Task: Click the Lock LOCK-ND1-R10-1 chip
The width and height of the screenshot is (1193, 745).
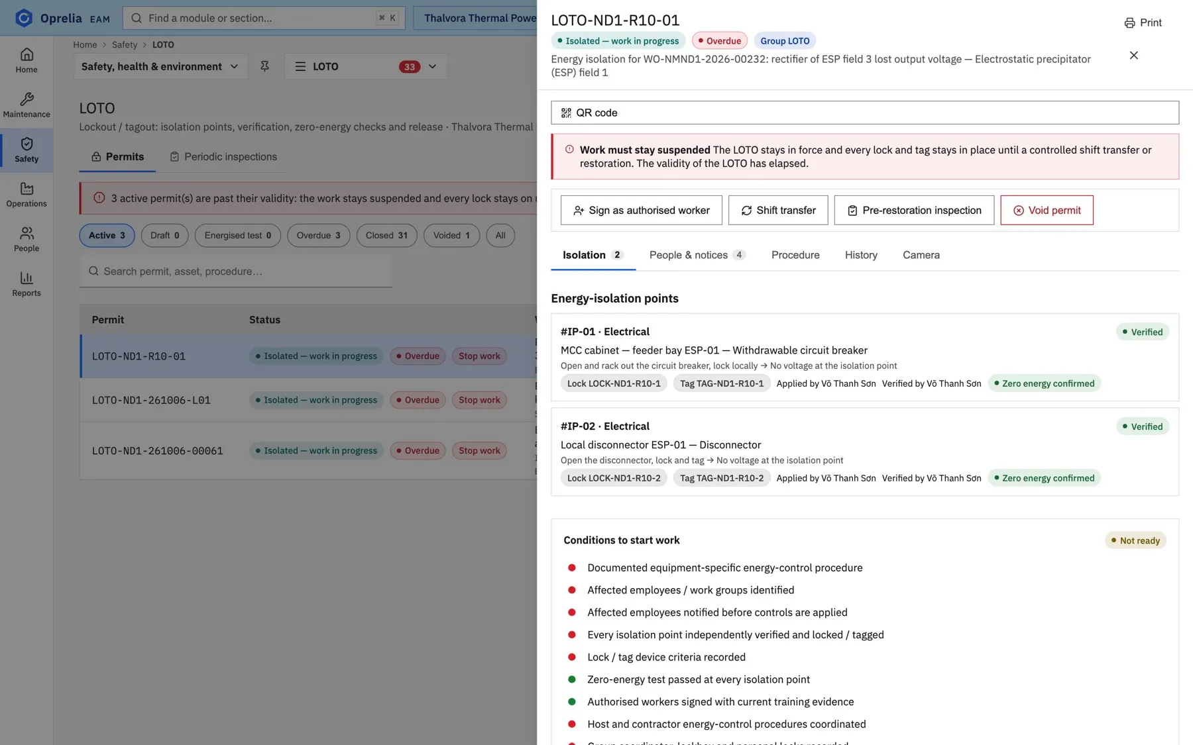Action: (614, 383)
